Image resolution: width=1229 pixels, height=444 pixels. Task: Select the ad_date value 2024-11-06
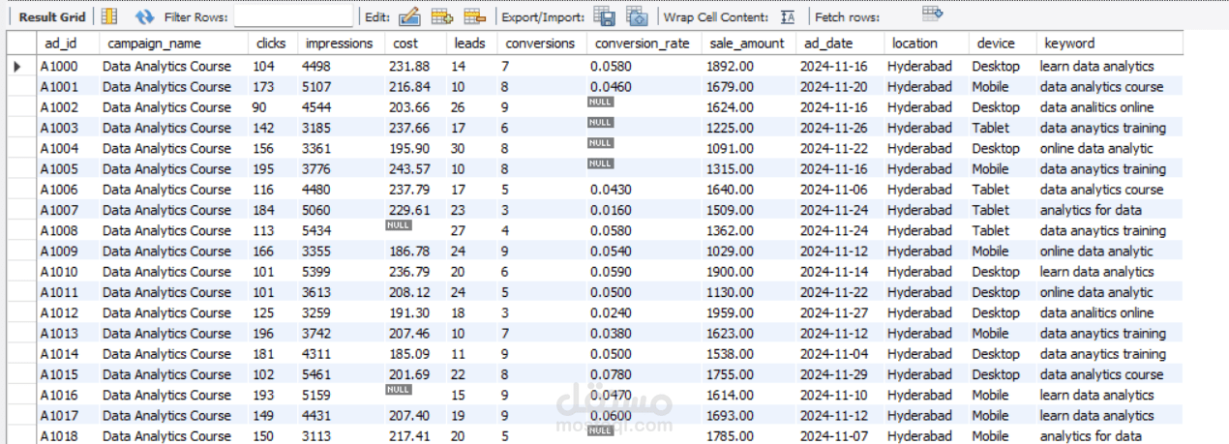tap(834, 189)
